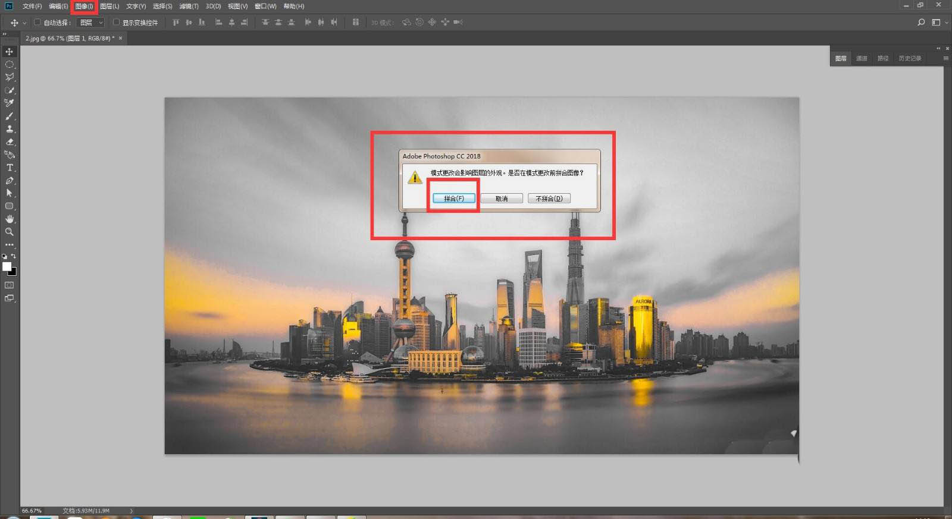Expand the Move tool preset picker arrow
This screenshot has height=519, width=952.
click(x=24, y=23)
